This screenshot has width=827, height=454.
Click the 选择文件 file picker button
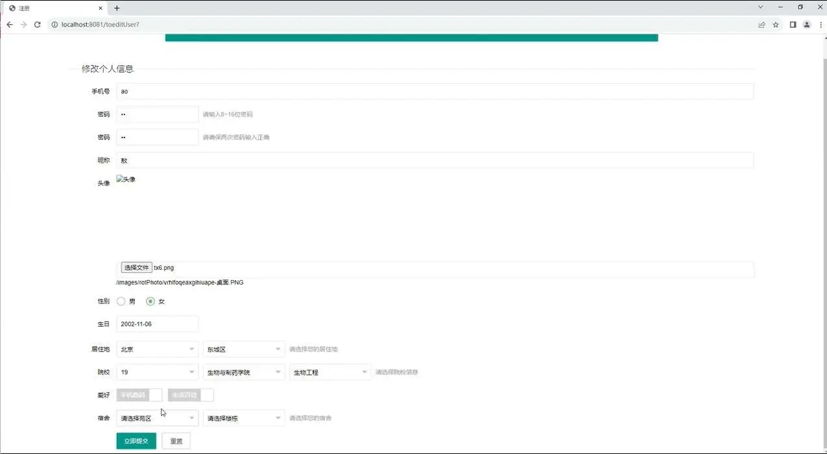(x=136, y=267)
